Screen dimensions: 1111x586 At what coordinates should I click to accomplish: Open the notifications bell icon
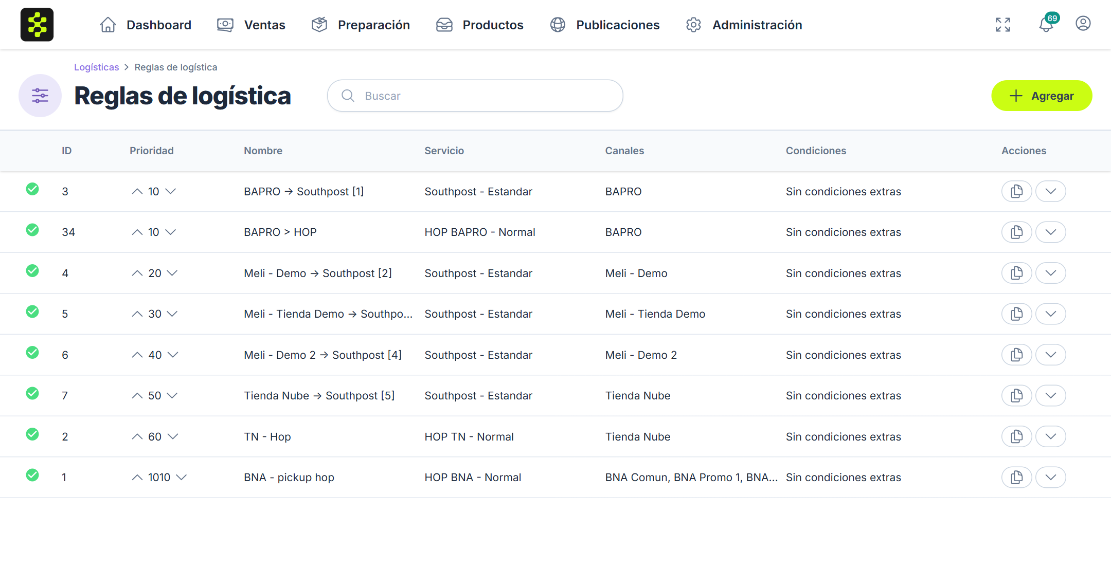tap(1046, 24)
